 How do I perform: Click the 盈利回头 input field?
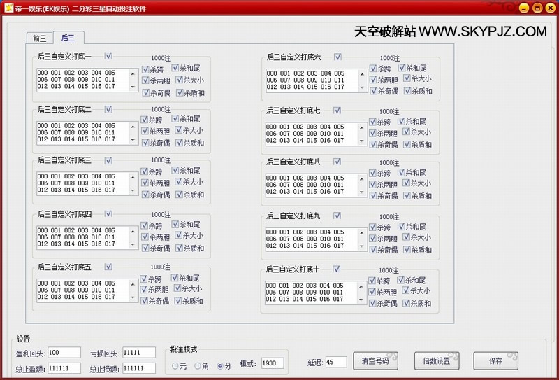65,352
